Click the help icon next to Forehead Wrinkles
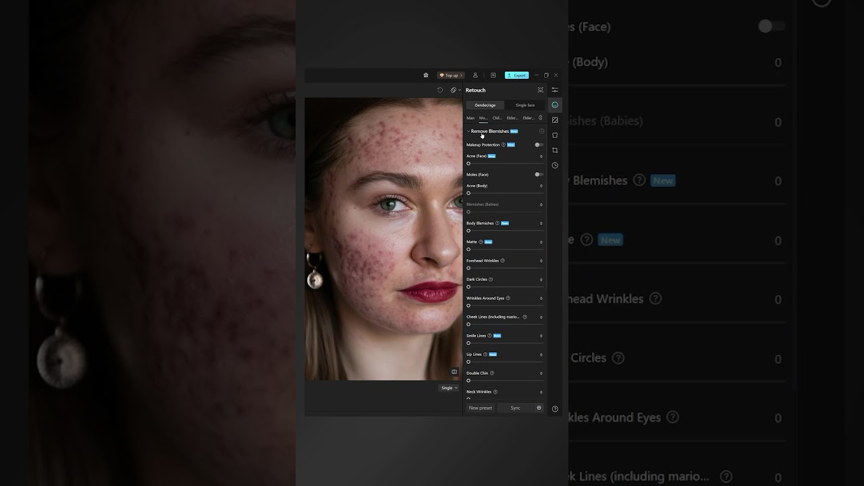Image resolution: width=864 pixels, height=486 pixels. [x=503, y=261]
